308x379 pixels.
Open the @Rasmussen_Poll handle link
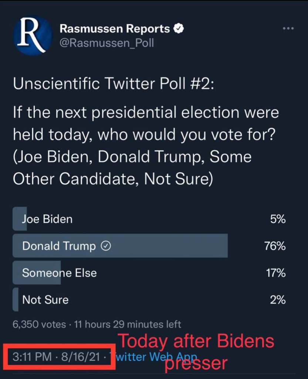pyautogui.click(x=106, y=43)
